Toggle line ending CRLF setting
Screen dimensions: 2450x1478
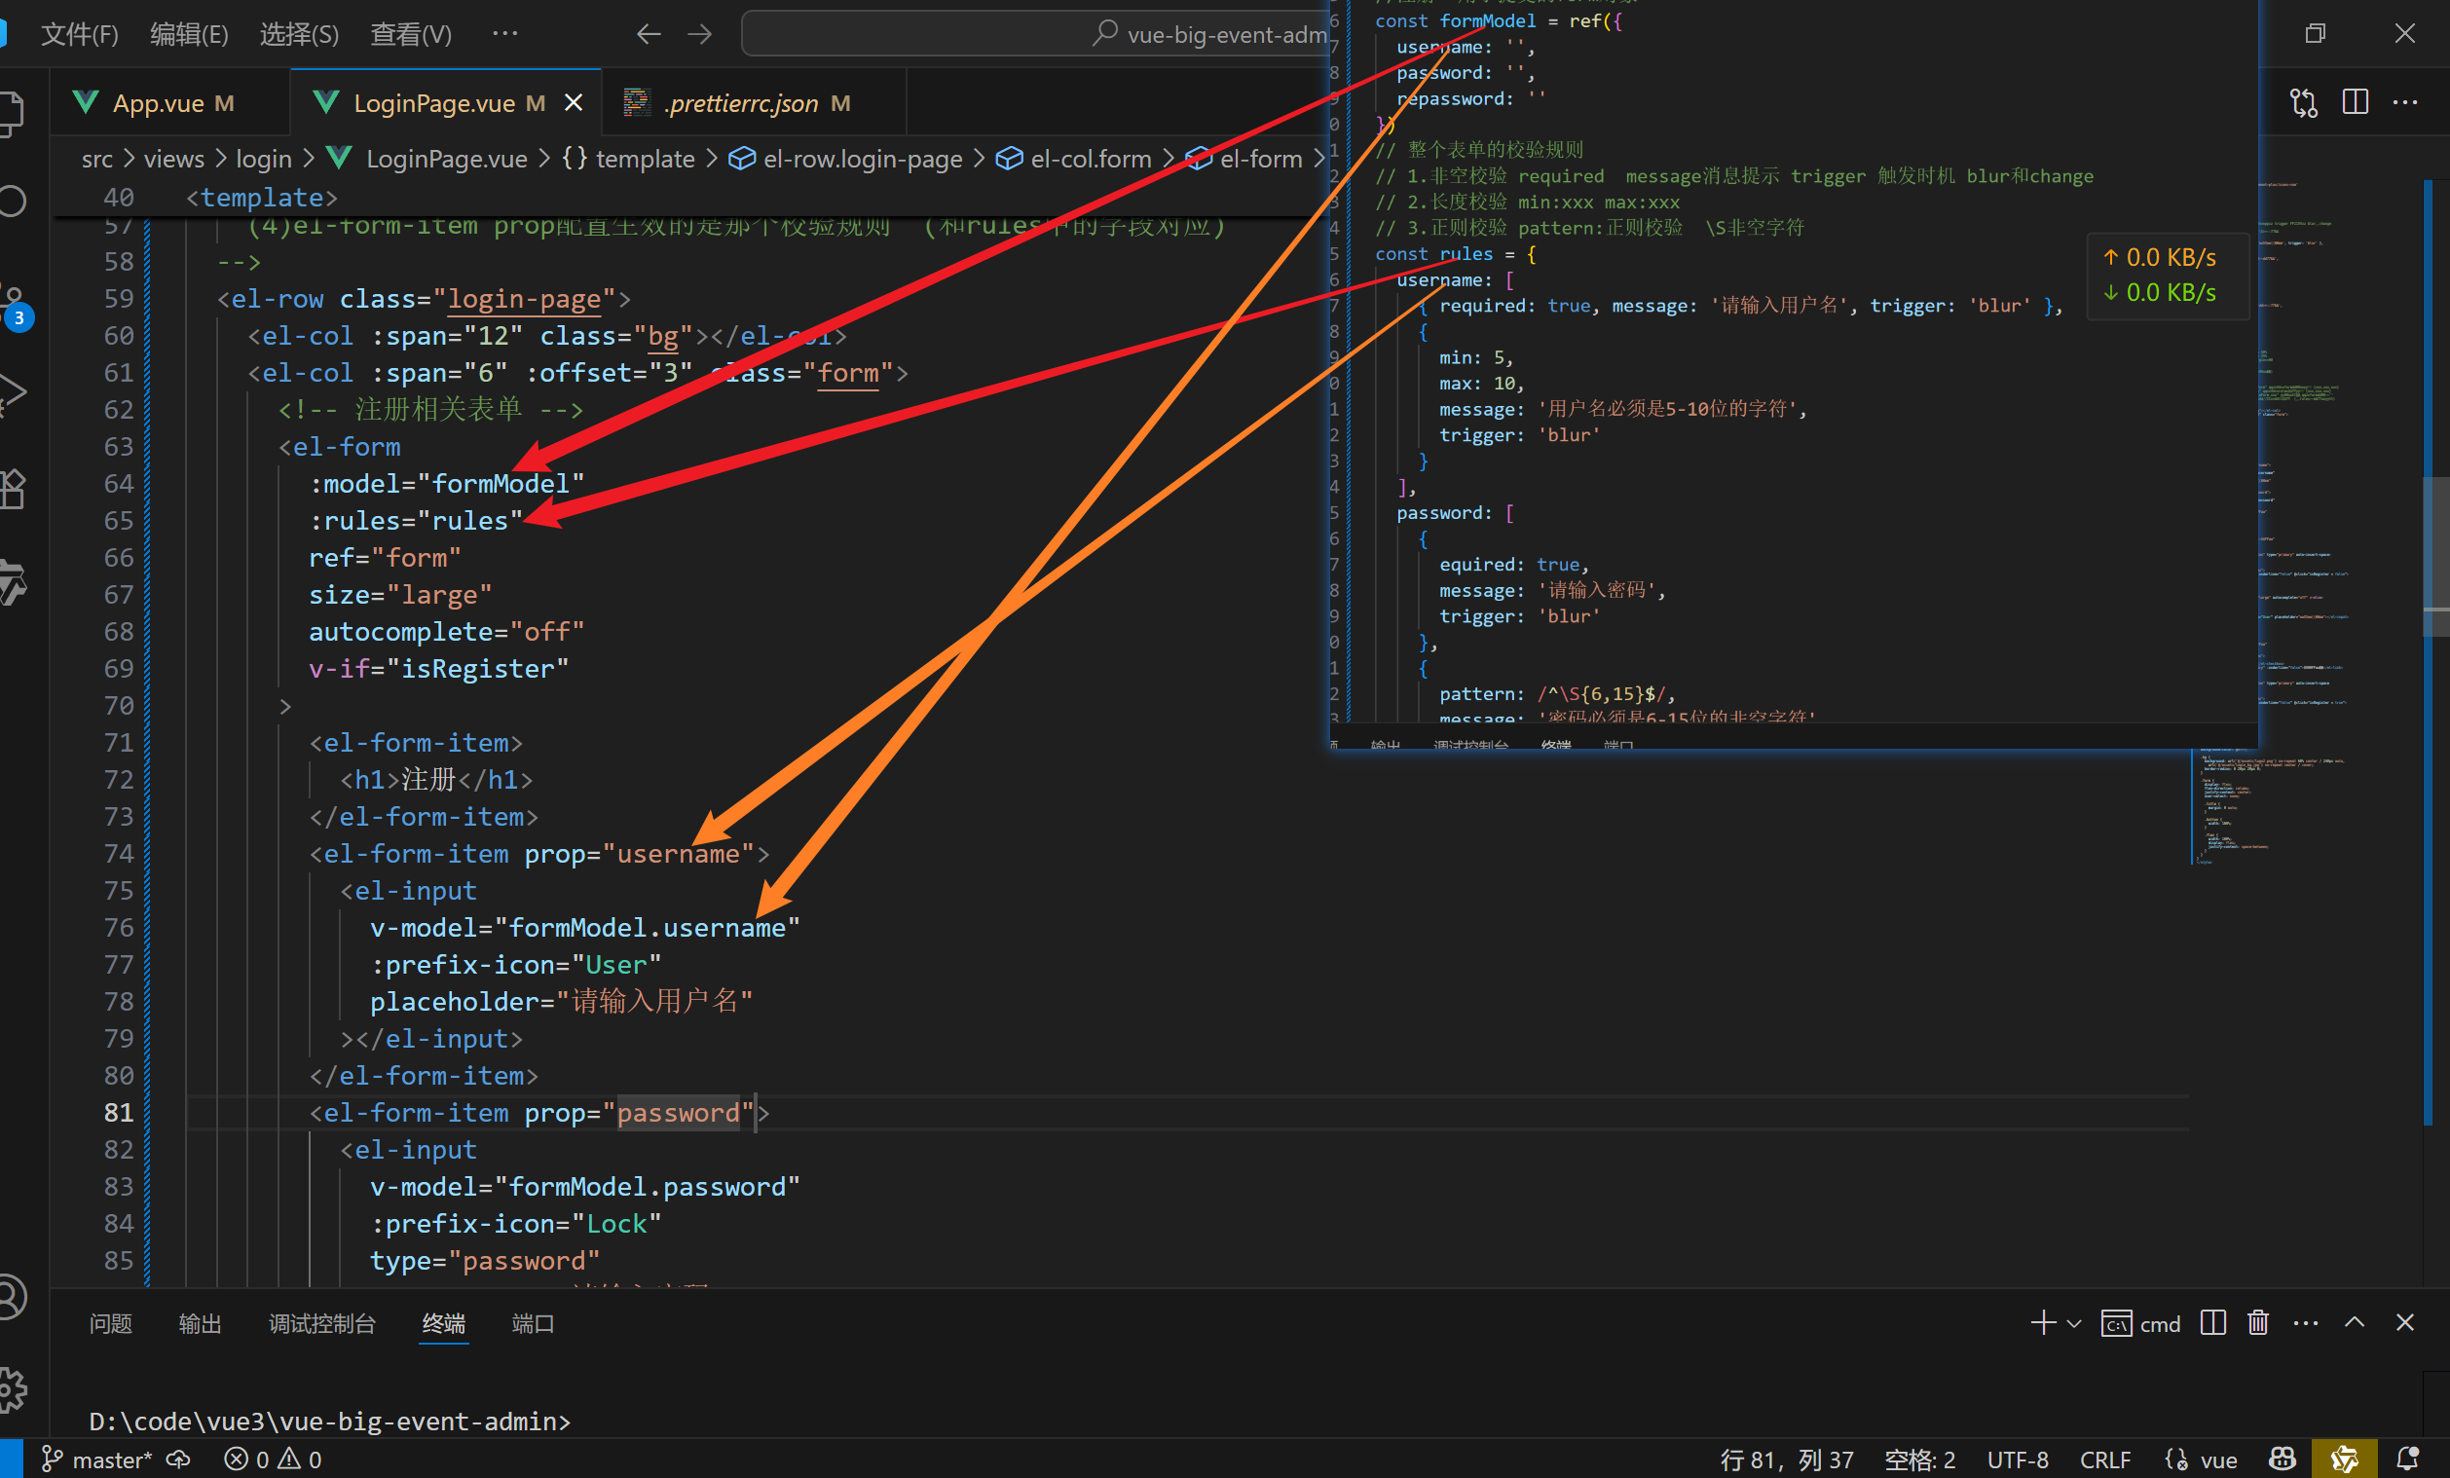(x=2104, y=1460)
